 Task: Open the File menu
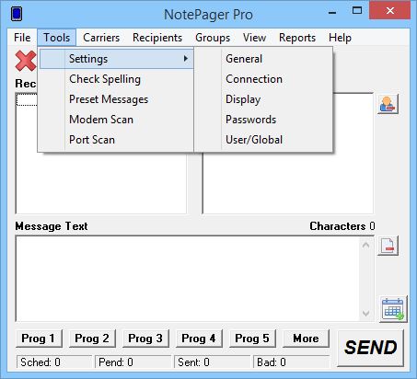point(22,38)
